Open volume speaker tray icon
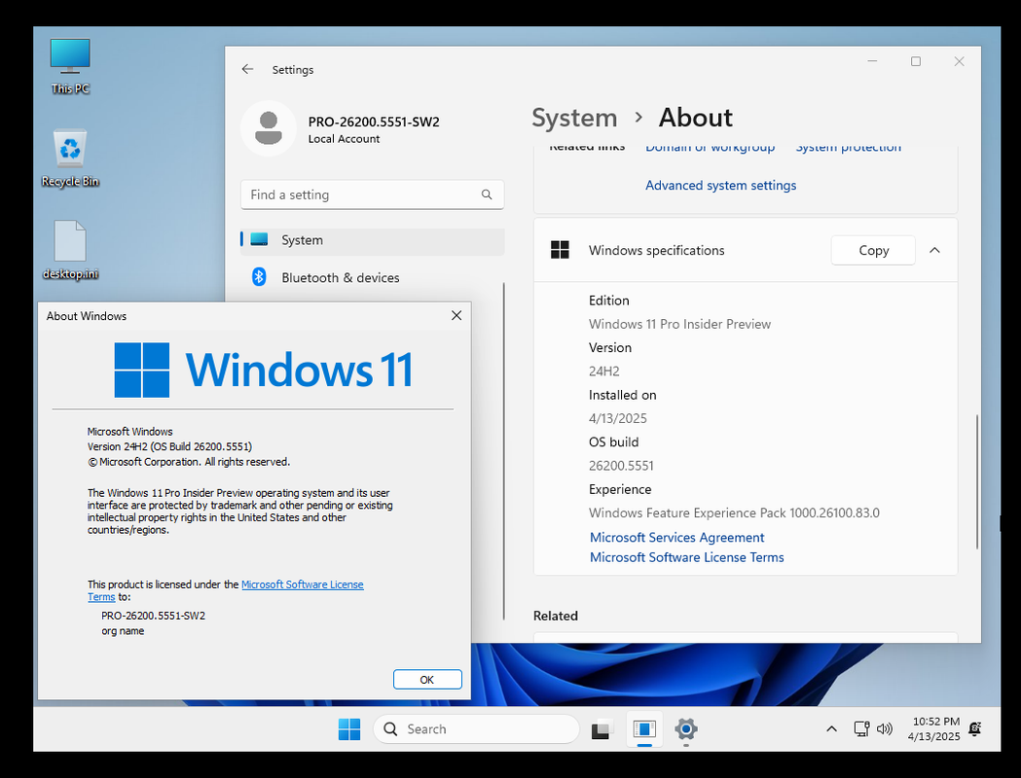This screenshot has width=1021, height=778. [x=885, y=729]
